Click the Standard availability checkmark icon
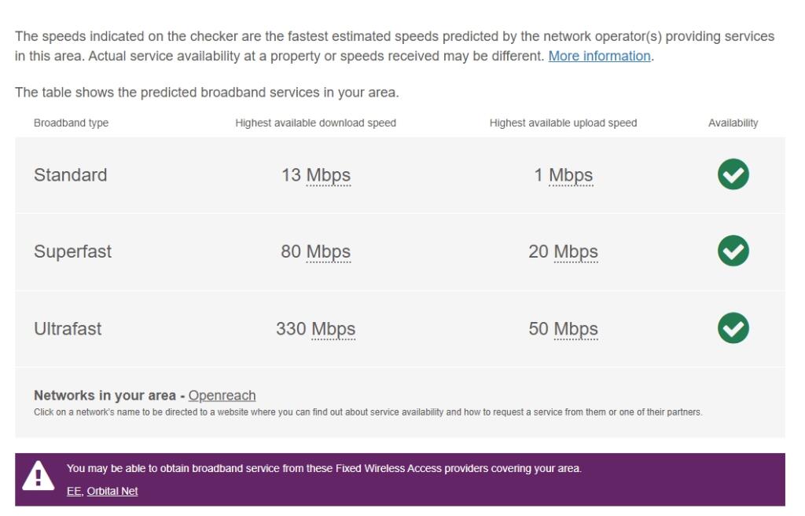 (x=731, y=174)
